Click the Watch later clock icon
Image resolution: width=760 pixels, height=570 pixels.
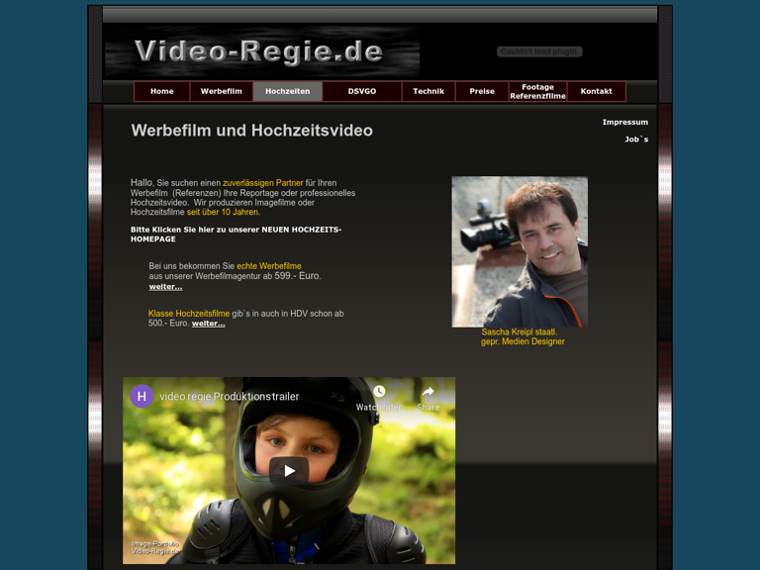pyautogui.click(x=379, y=392)
